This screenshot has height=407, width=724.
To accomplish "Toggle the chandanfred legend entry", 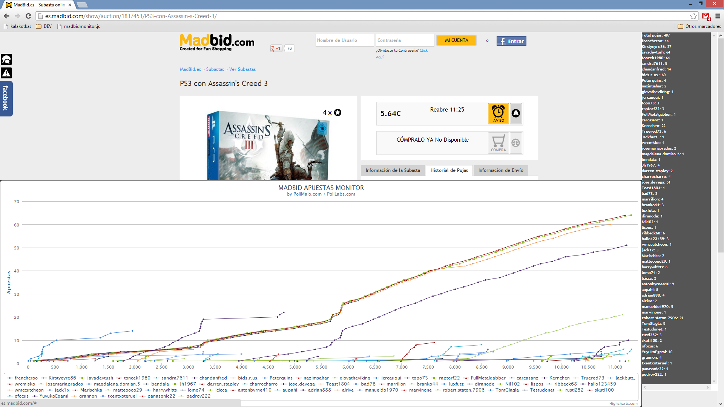I will pos(209,378).
